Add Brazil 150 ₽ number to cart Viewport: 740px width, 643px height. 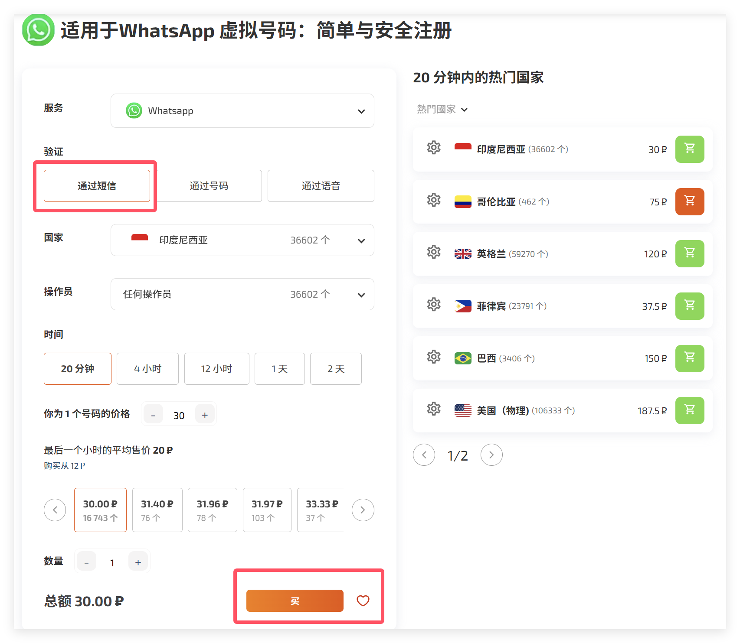coord(690,358)
